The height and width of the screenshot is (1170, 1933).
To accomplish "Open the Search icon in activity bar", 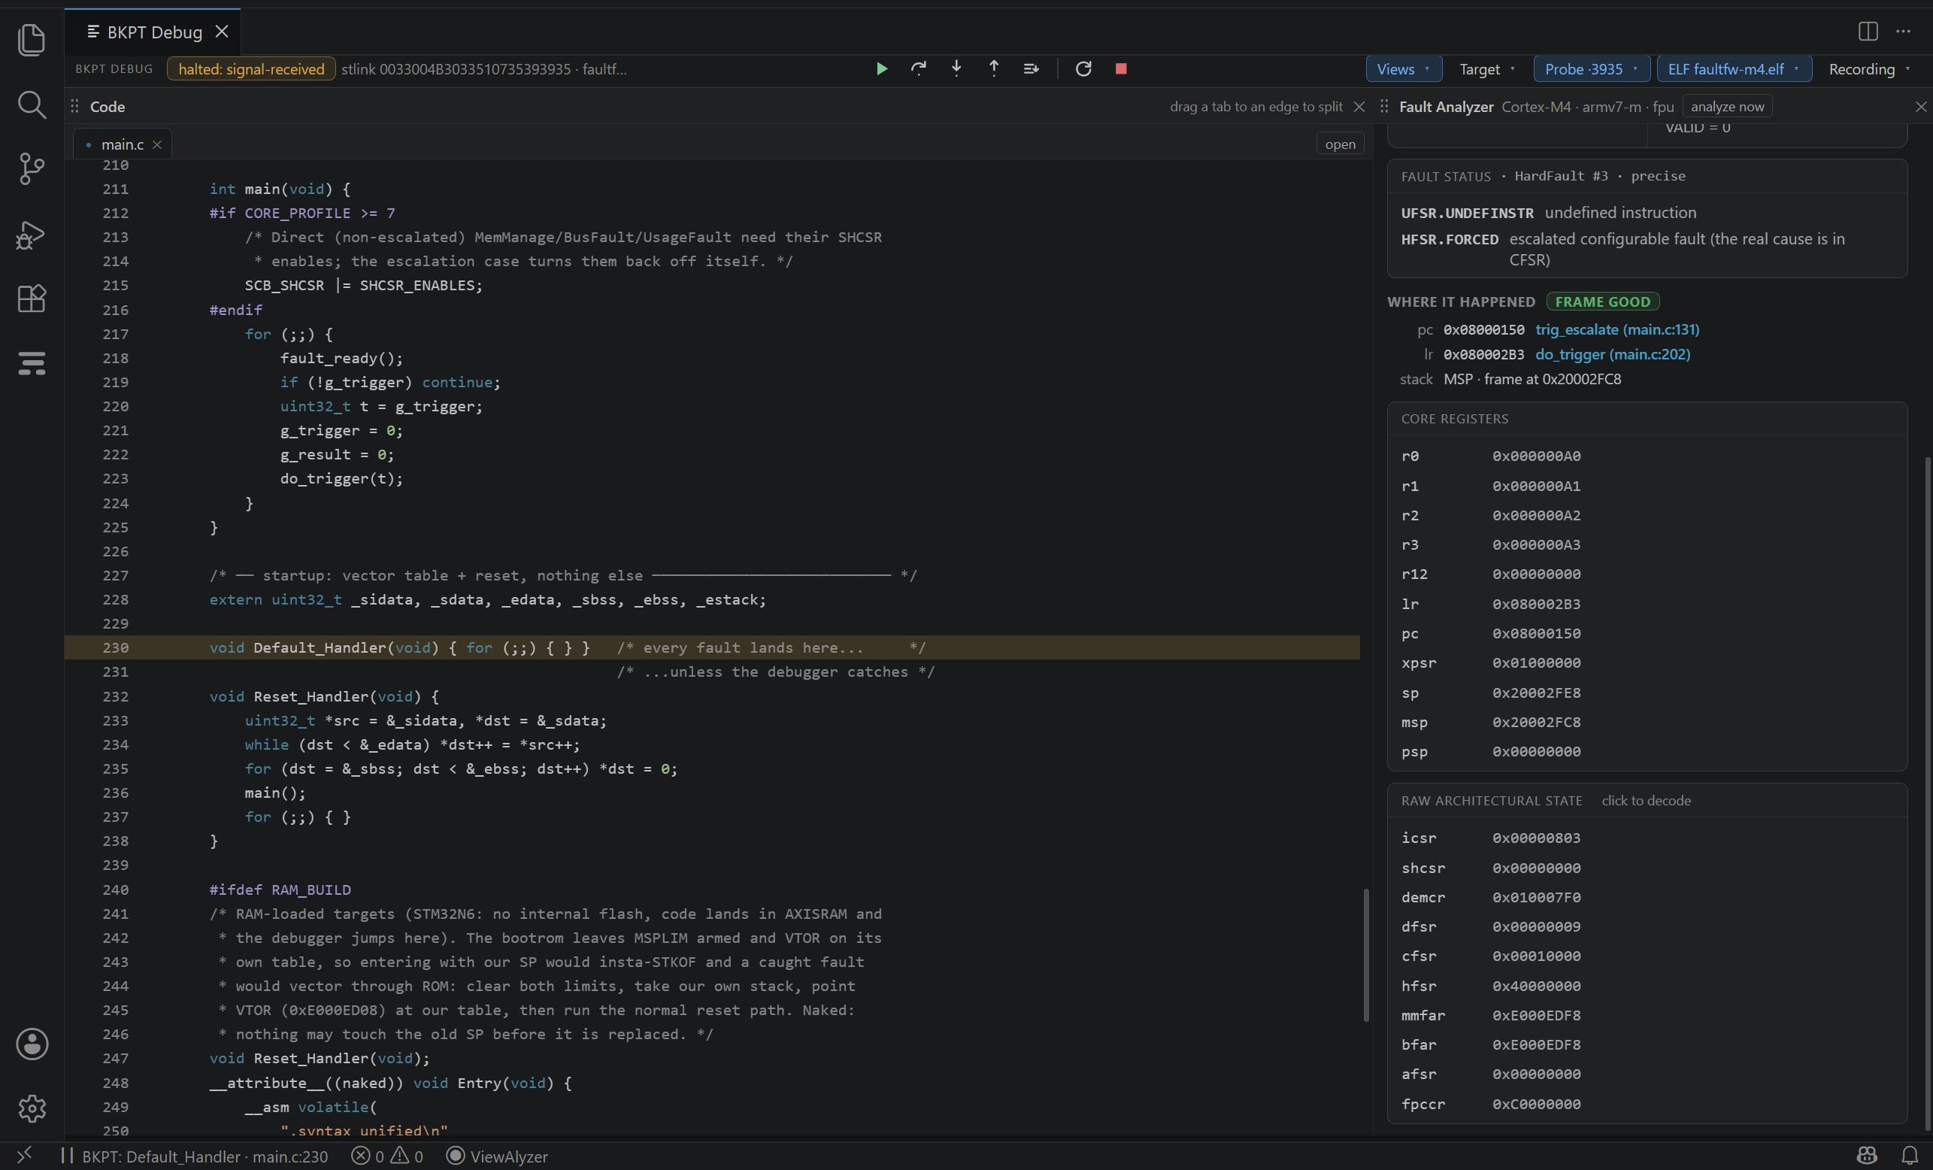I will pyautogui.click(x=32, y=105).
